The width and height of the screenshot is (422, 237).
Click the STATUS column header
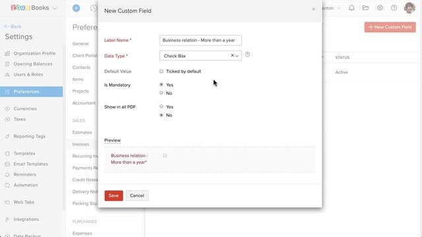pos(342,57)
